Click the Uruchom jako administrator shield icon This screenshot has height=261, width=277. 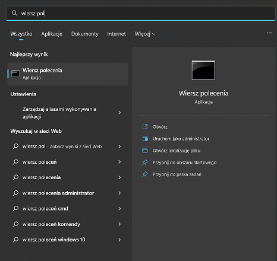(x=145, y=139)
